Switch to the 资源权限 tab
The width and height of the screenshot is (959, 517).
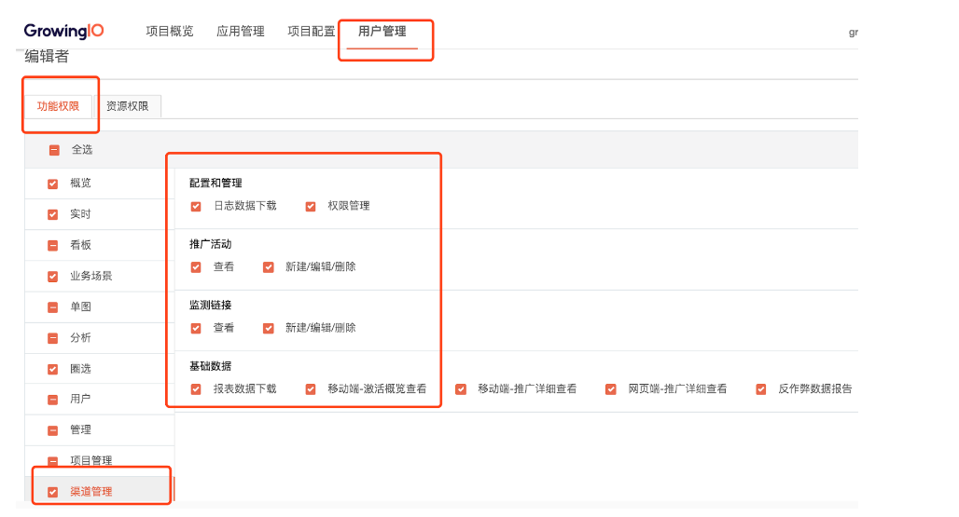coord(127,106)
